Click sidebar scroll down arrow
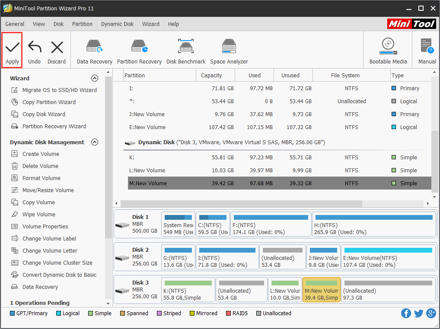The image size is (440, 329). coord(108,304)
